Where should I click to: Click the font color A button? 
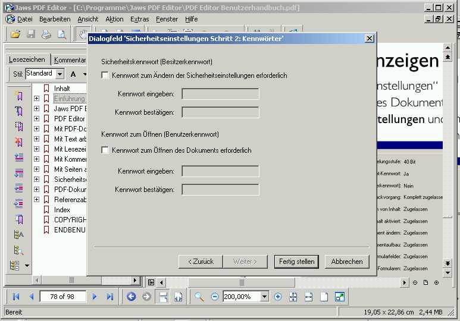73,74
